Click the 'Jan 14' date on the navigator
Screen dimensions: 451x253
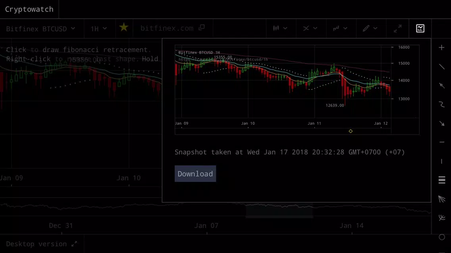point(351,226)
